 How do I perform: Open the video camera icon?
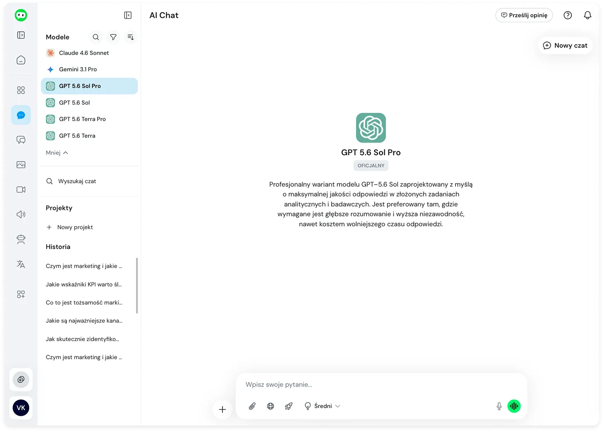click(x=21, y=190)
